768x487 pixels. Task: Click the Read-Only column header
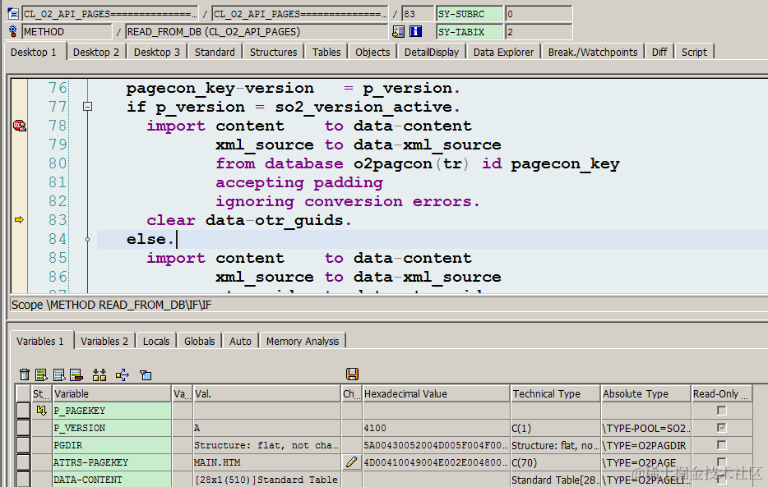pyautogui.click(x=722, y=393)
